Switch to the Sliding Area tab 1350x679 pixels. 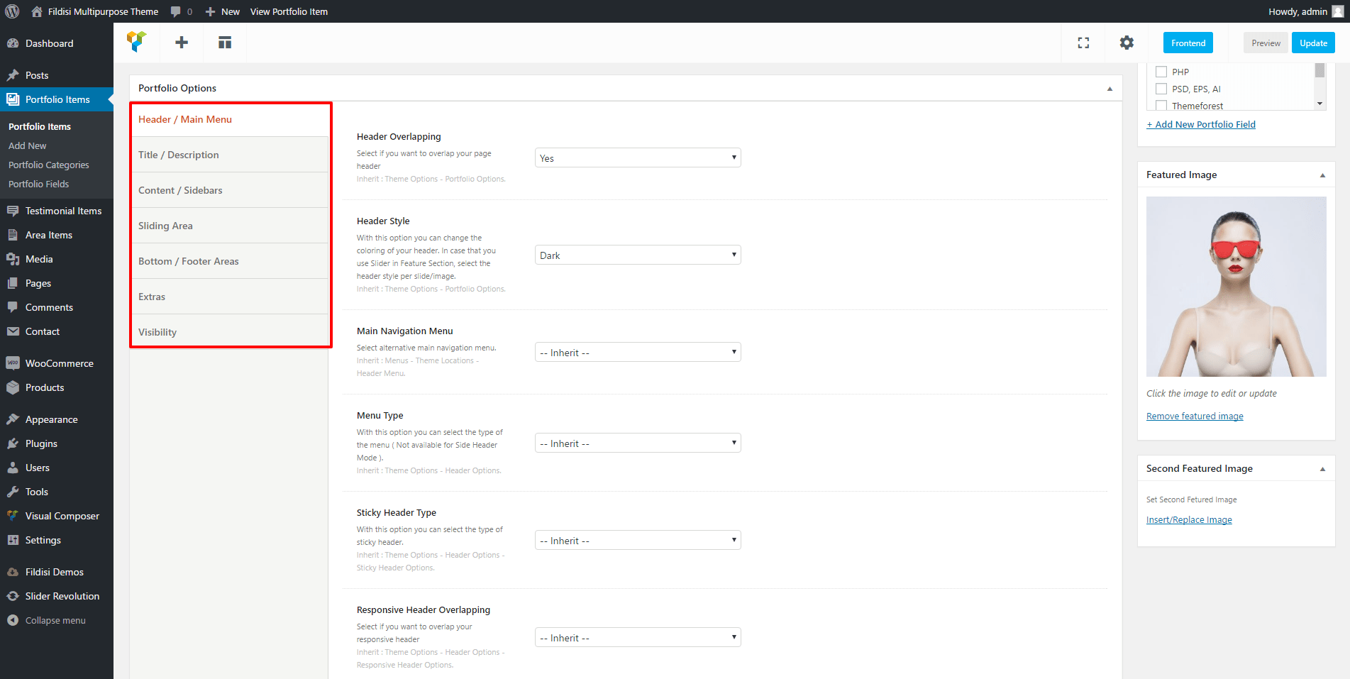230,226
